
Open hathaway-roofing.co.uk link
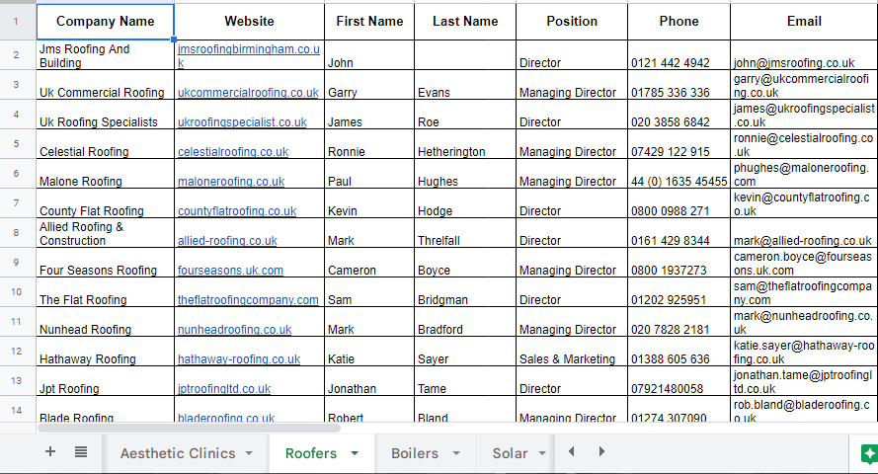pos(239,359)
